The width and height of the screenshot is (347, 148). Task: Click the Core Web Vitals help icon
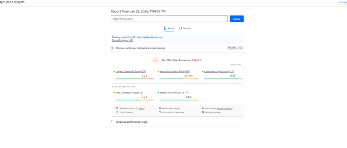point(201,60)
